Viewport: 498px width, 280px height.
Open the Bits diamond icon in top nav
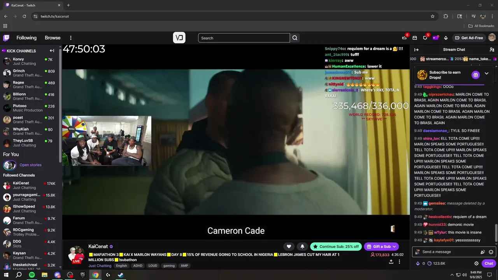[x=446, y=38]
